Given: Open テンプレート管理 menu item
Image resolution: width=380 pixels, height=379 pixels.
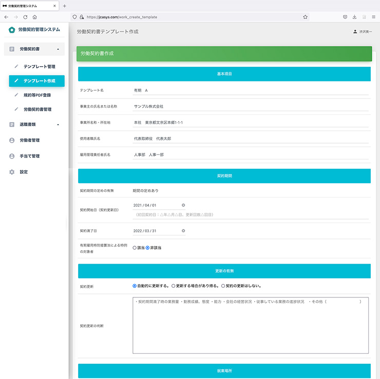Looking at the screenshot, I should pyautogui.click(x=37, y=67).
